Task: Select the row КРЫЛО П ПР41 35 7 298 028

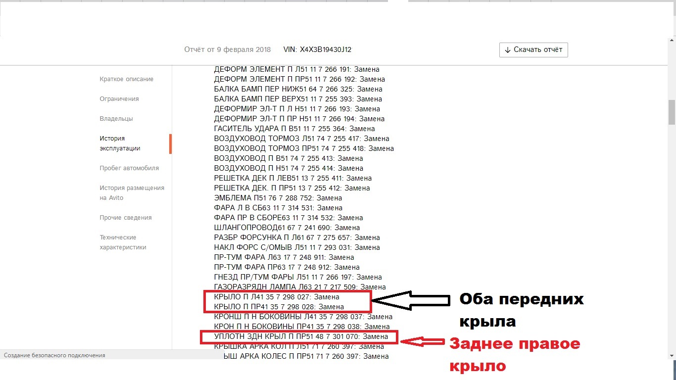Action: [x=279, y=307]
